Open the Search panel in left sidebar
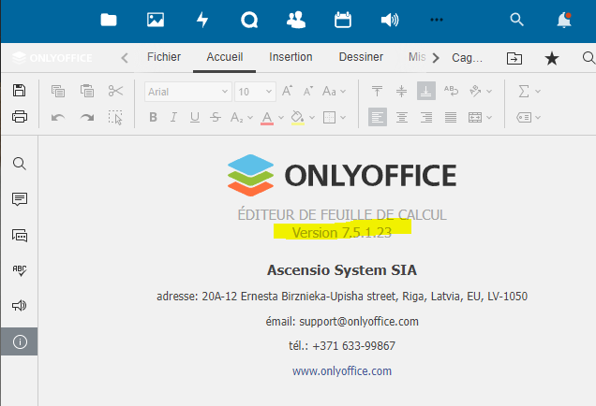Viewport: 596px width, 406px height. click(19, 164)
